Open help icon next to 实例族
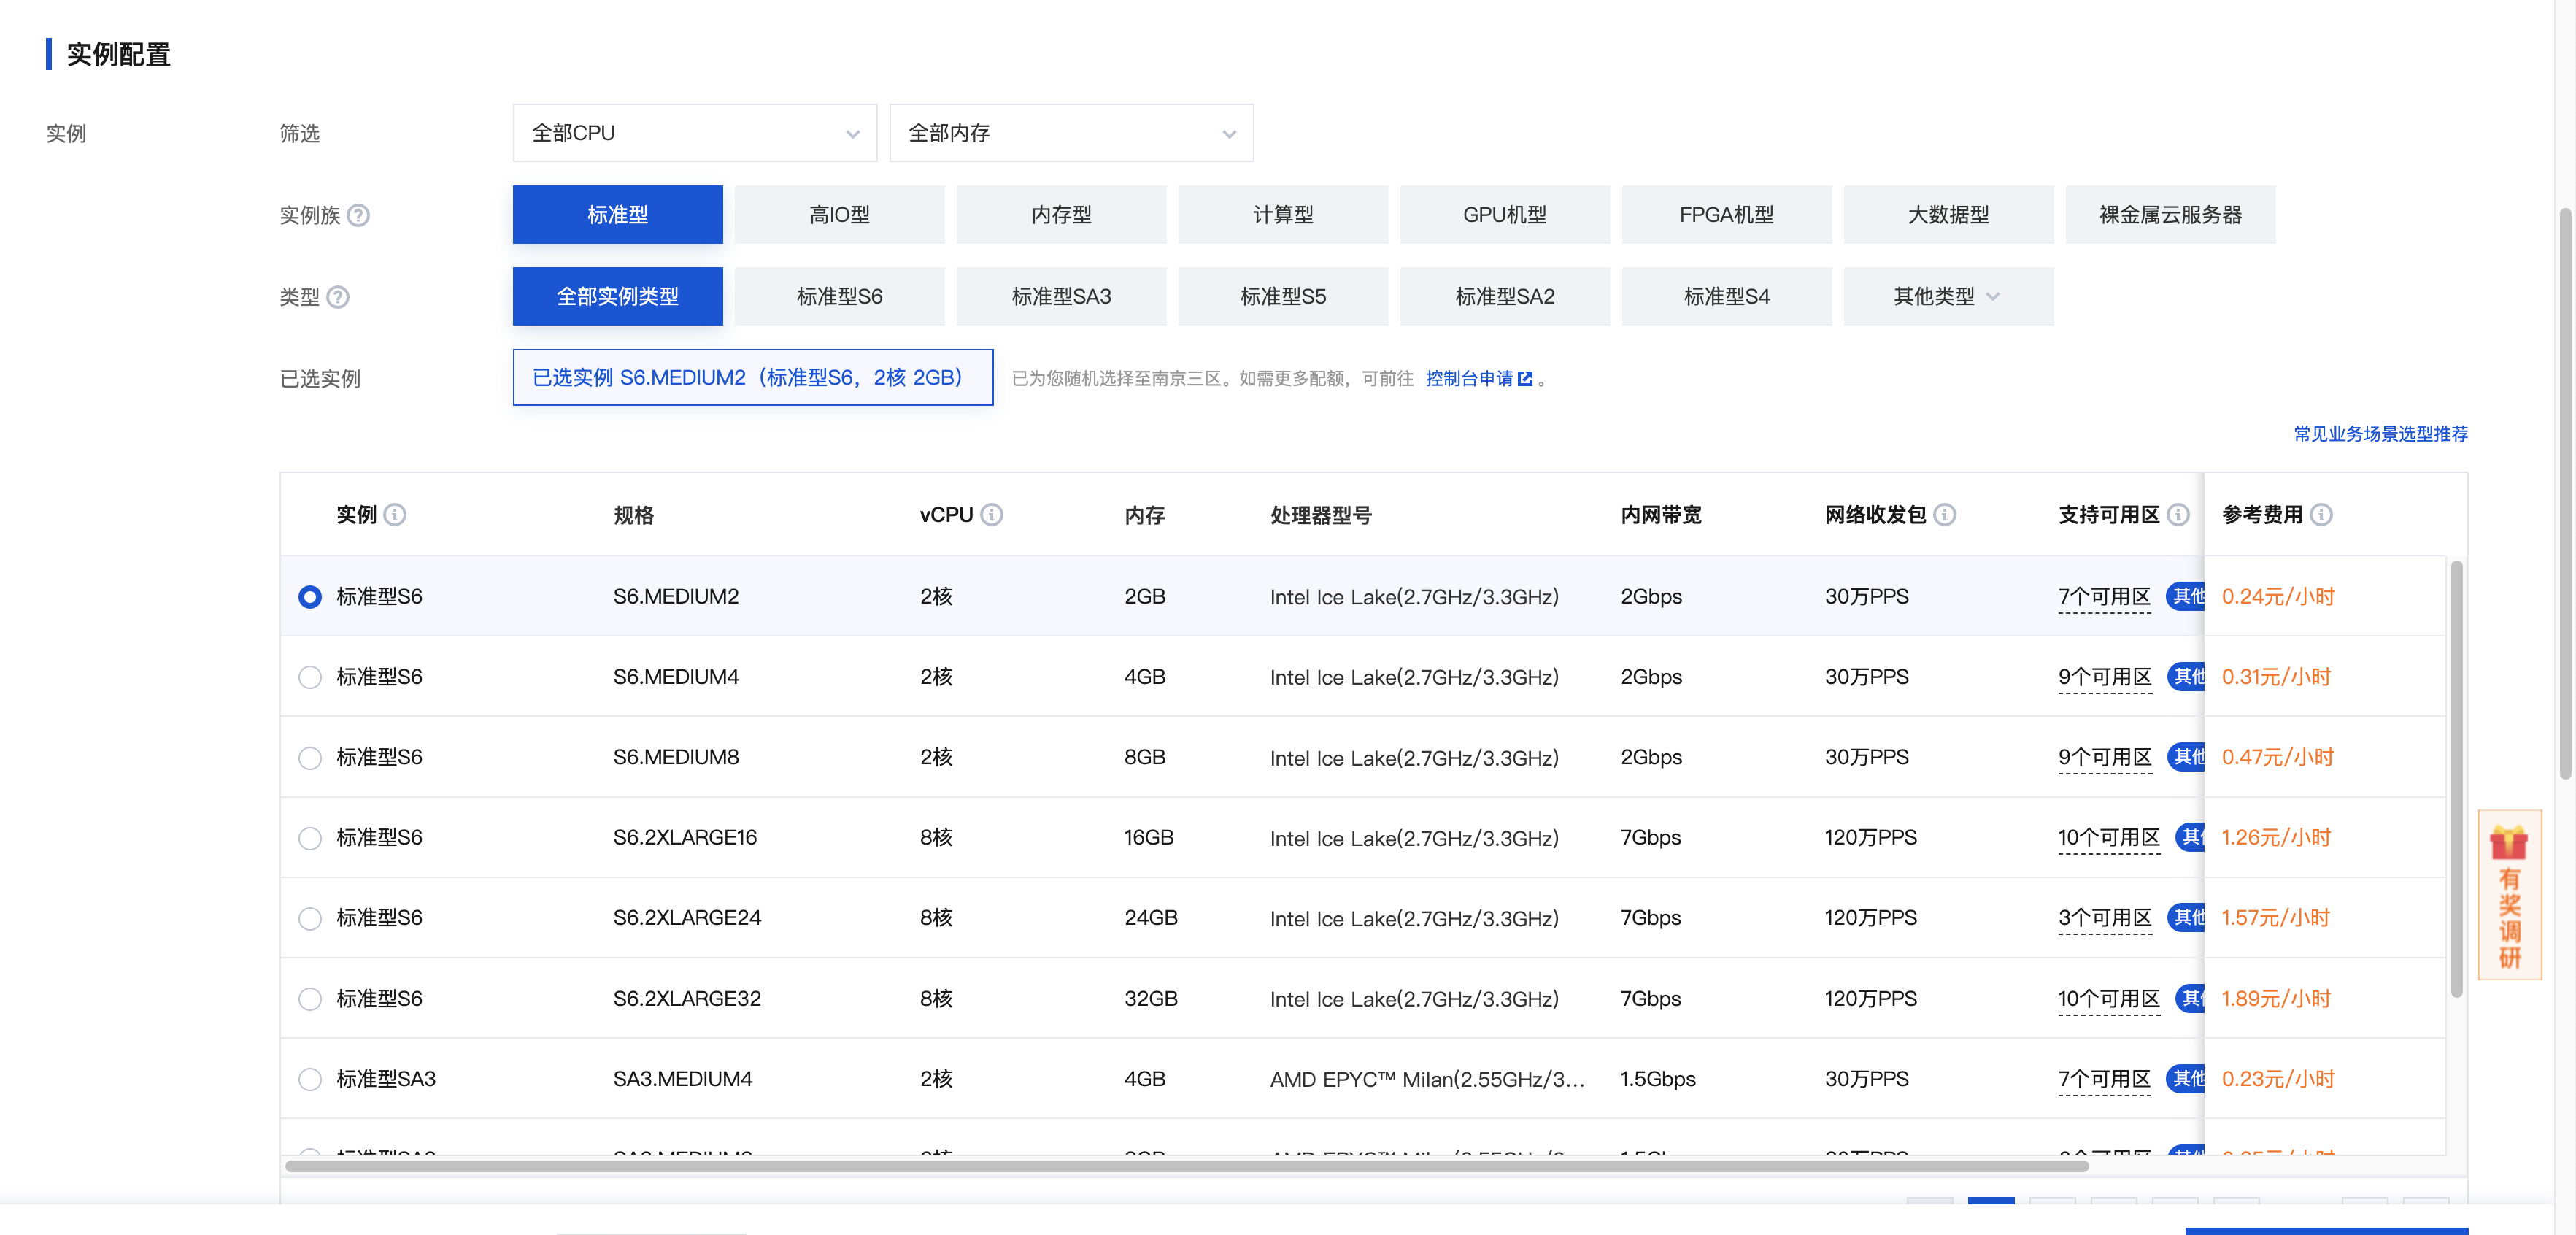 click(358, 215)
